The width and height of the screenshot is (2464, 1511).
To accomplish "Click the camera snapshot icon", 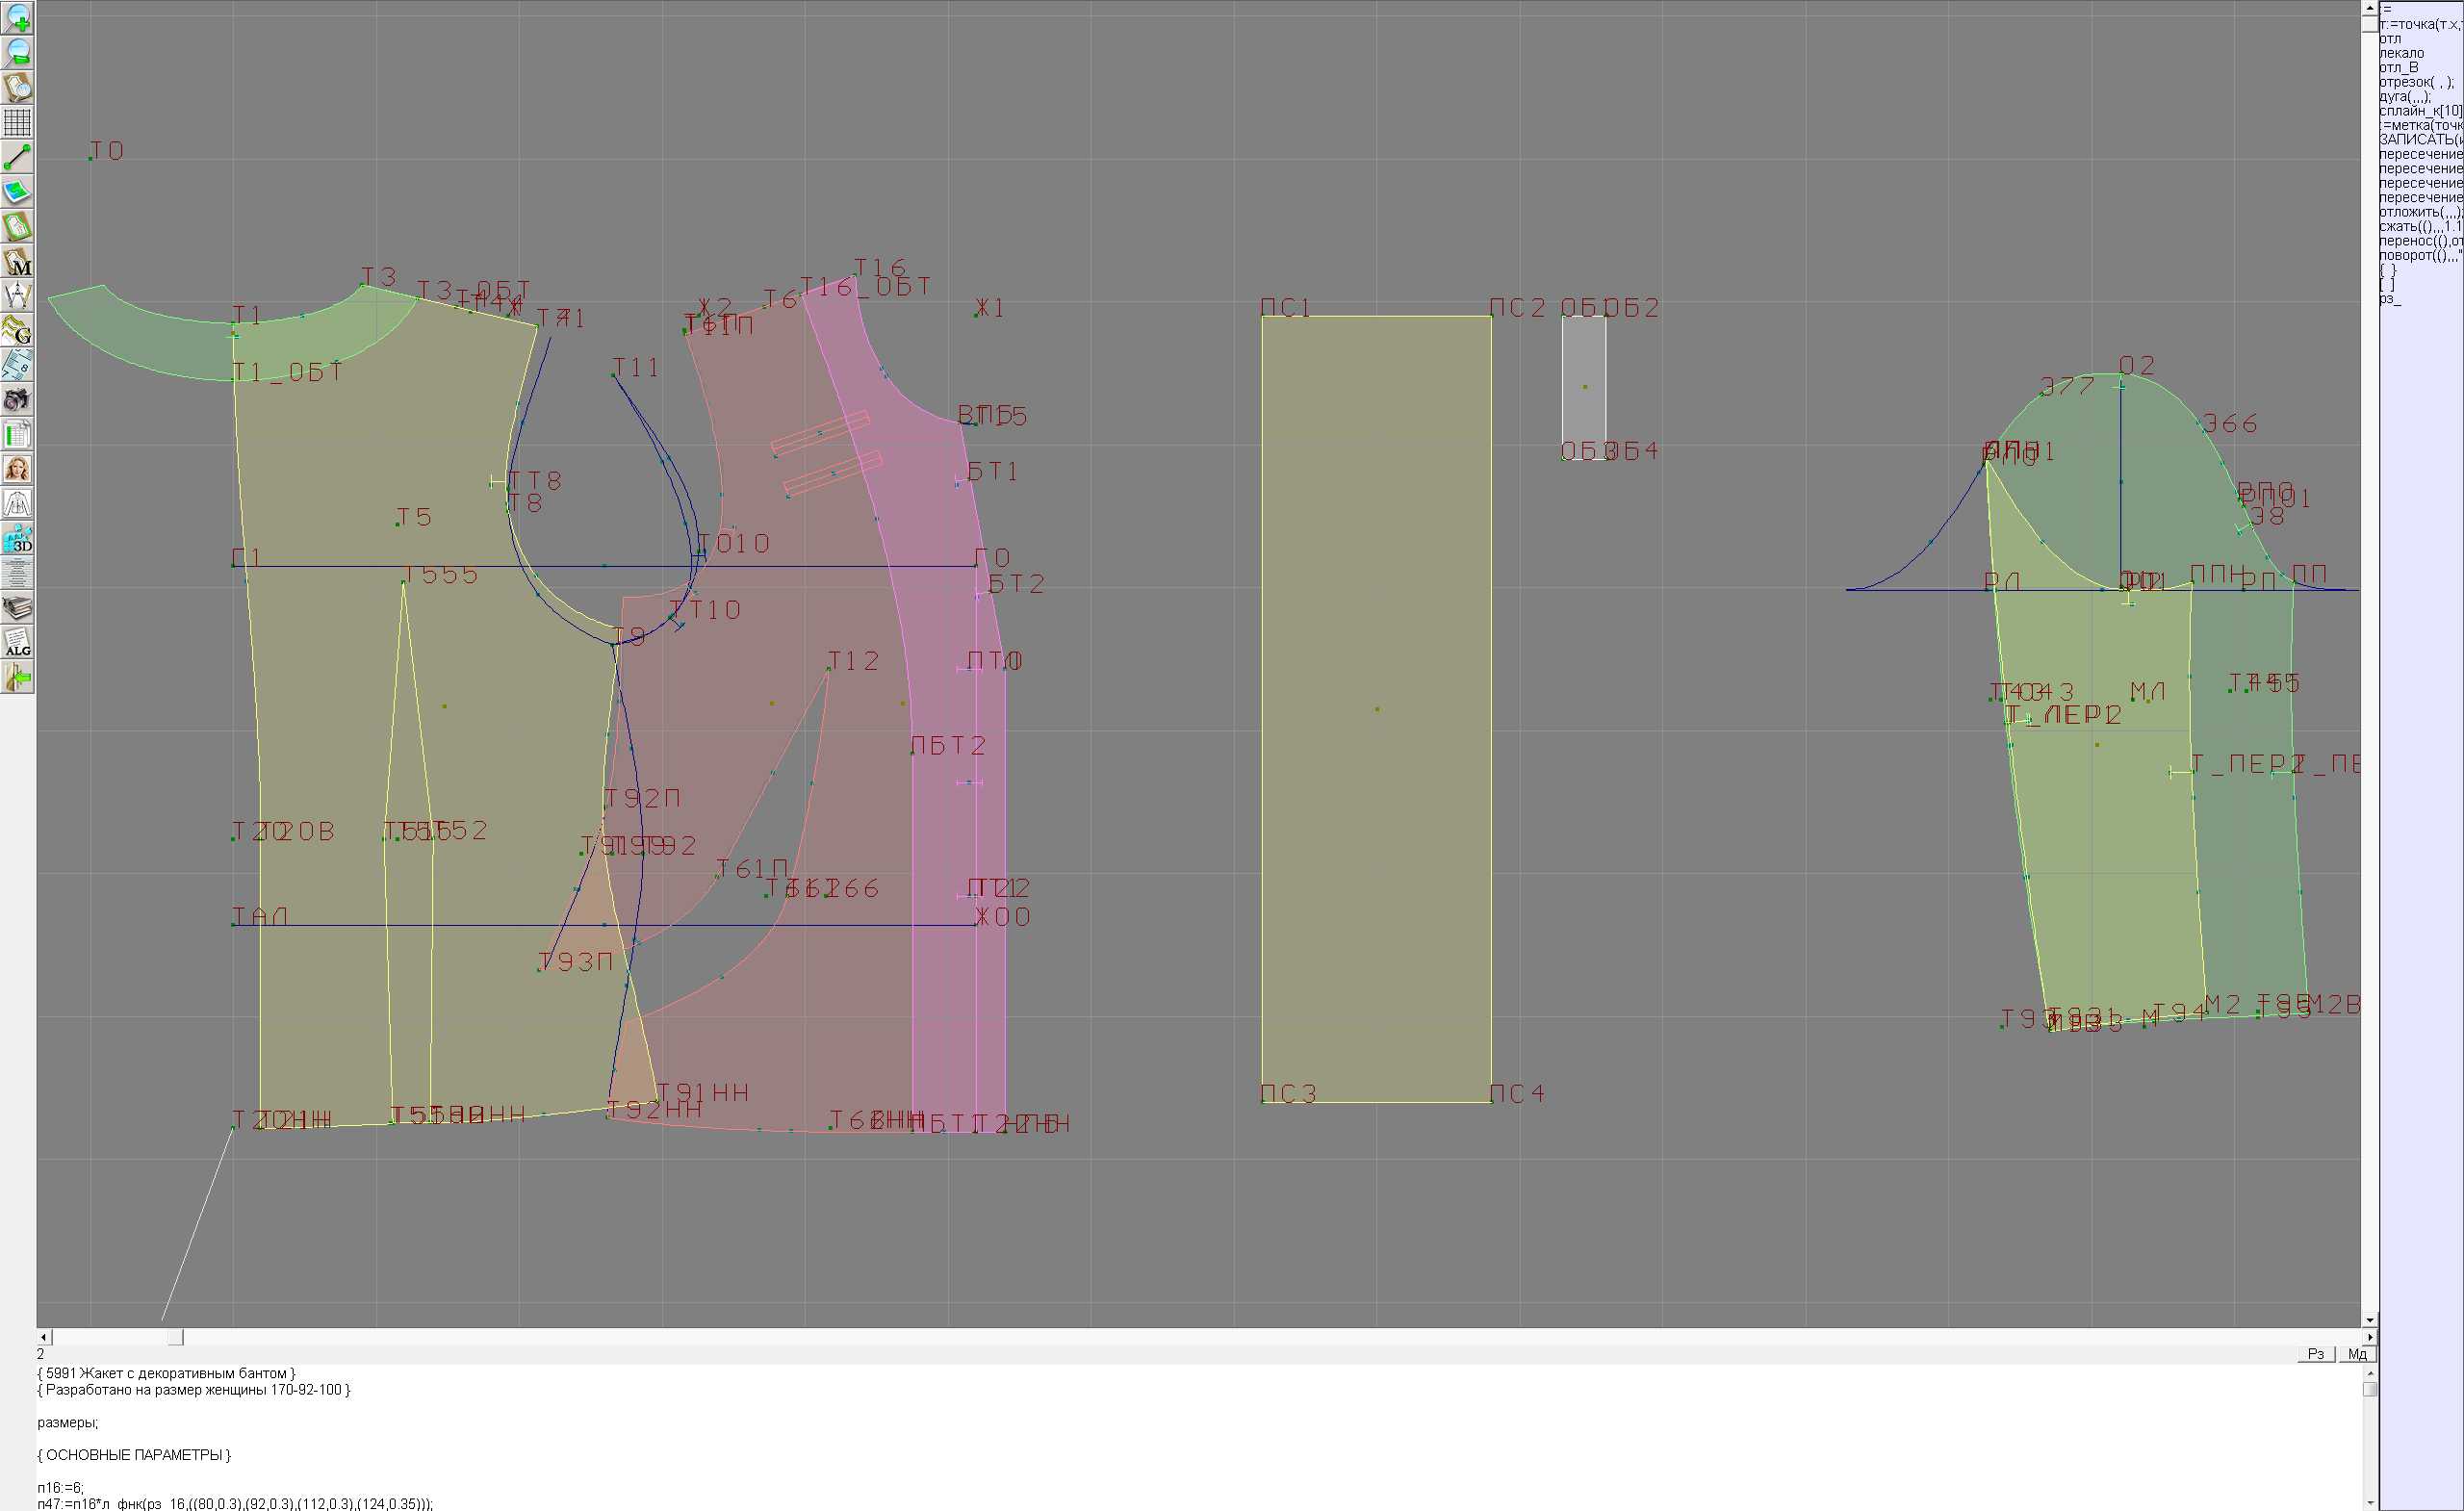I will [x=17, y=400].
